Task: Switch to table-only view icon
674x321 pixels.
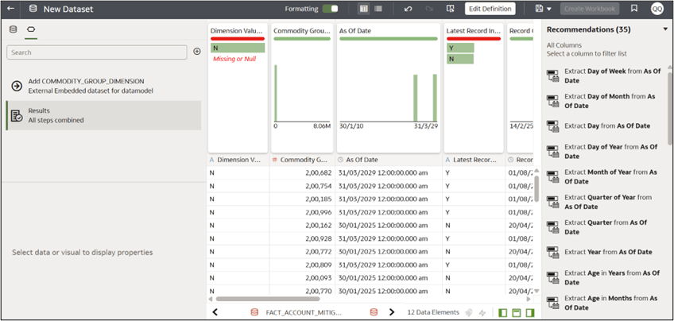Action: [x=378, y=9]
